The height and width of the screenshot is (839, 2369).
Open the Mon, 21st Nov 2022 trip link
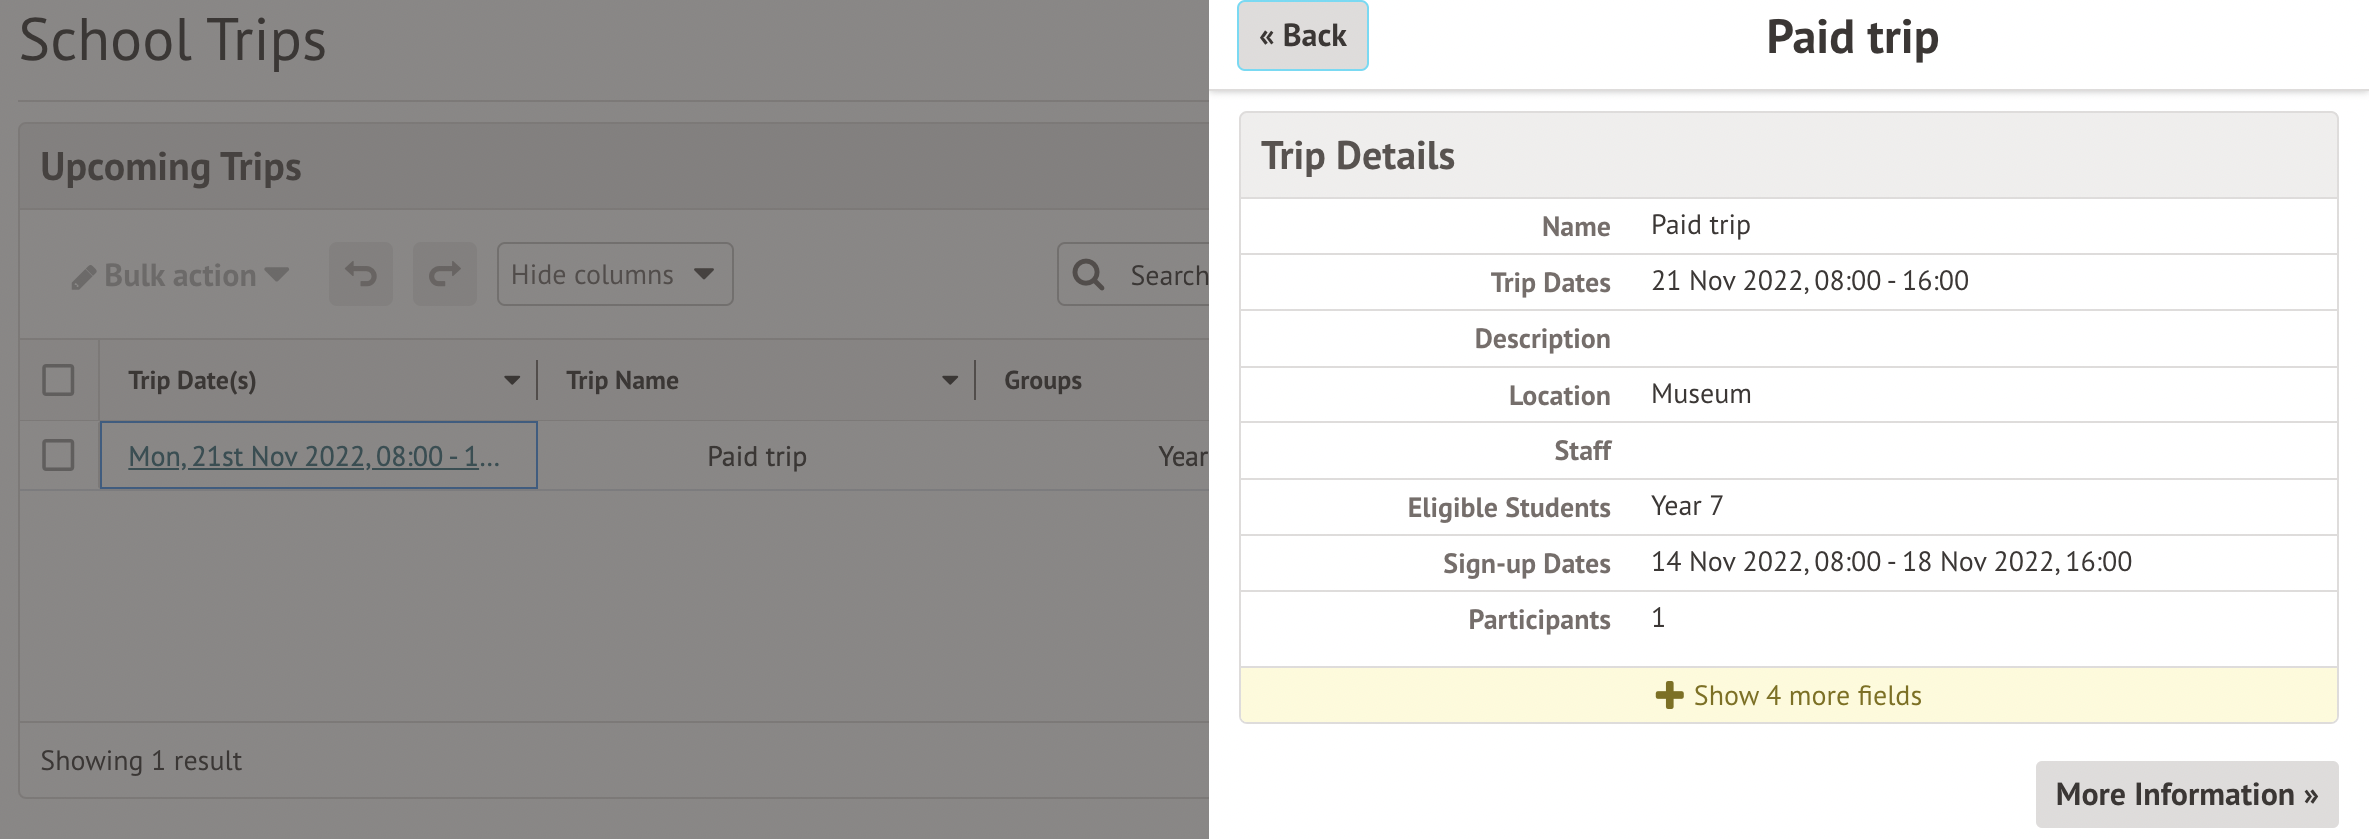314,456
